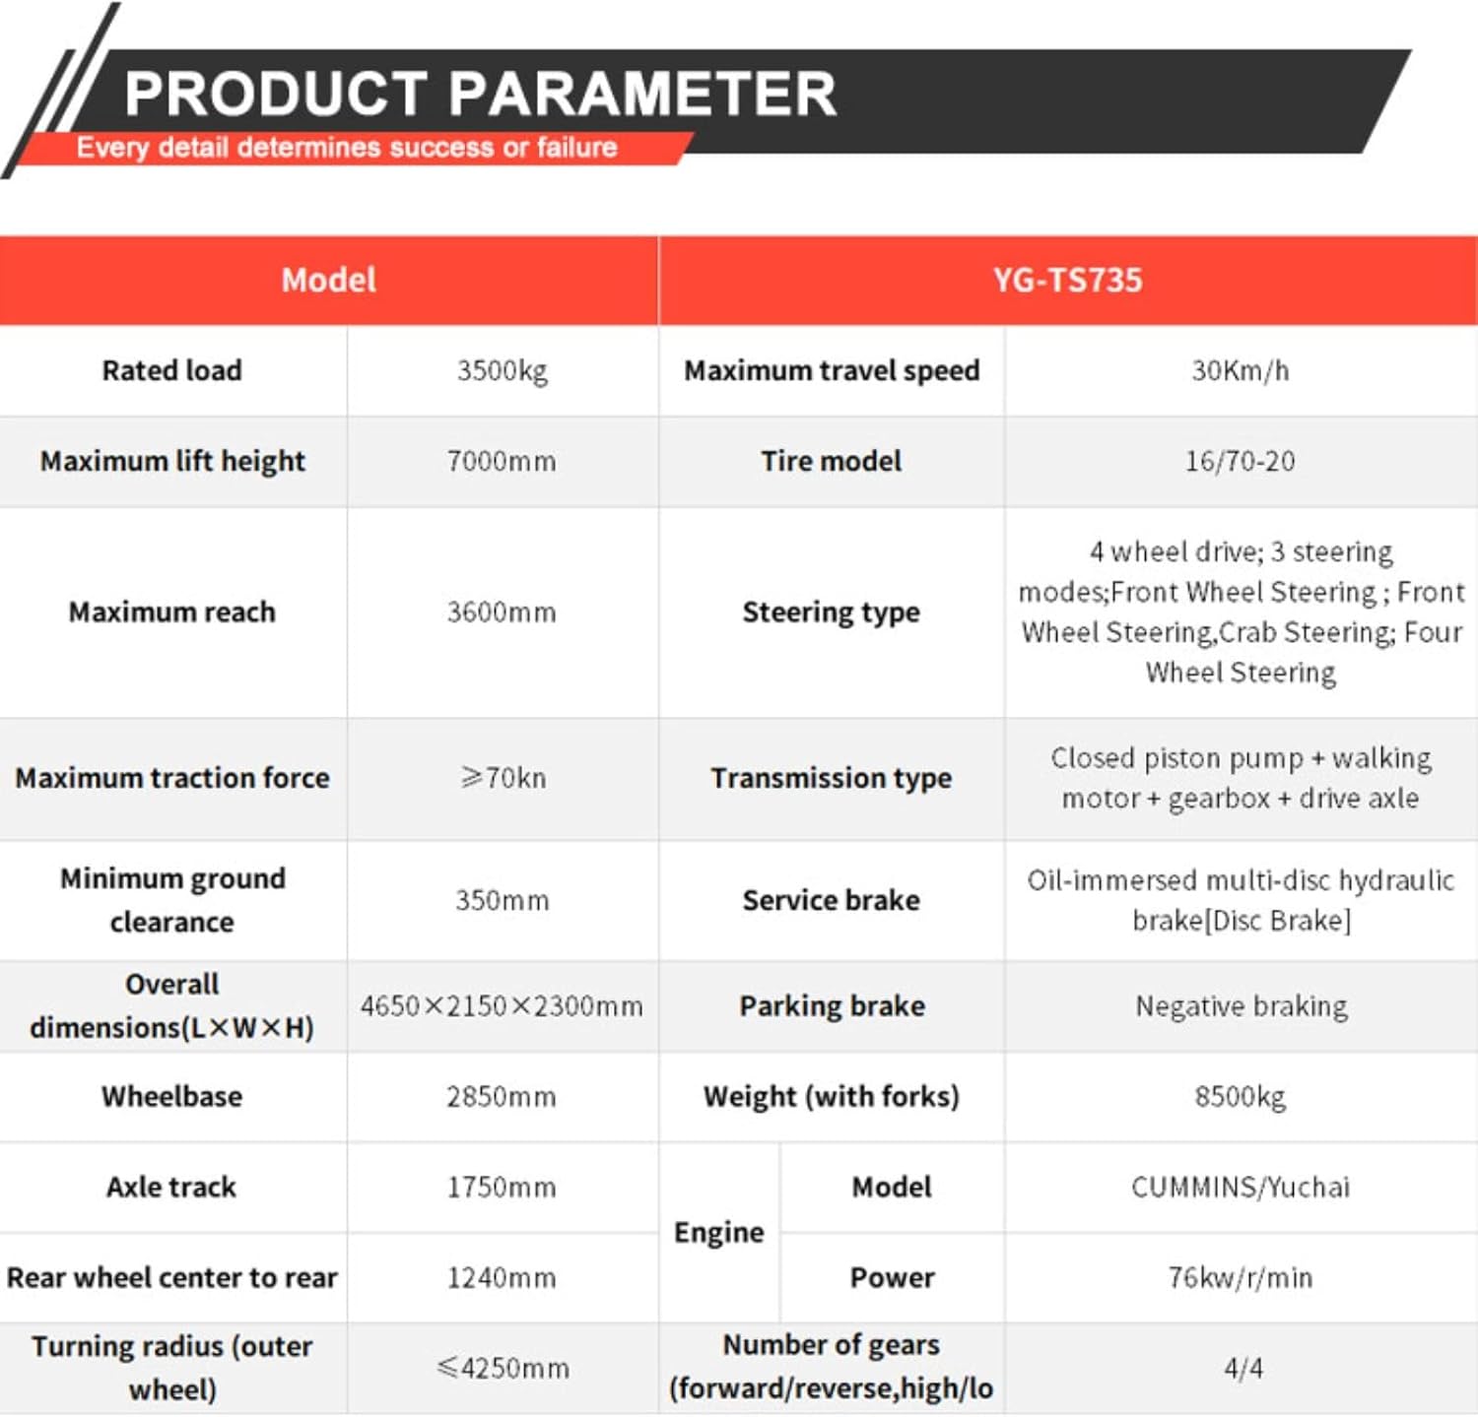The height and width of the screenshot is (1417, 1478).
Task: Select the CUMMINS/Yuchai engine model value
Action: [1240, 1188]
